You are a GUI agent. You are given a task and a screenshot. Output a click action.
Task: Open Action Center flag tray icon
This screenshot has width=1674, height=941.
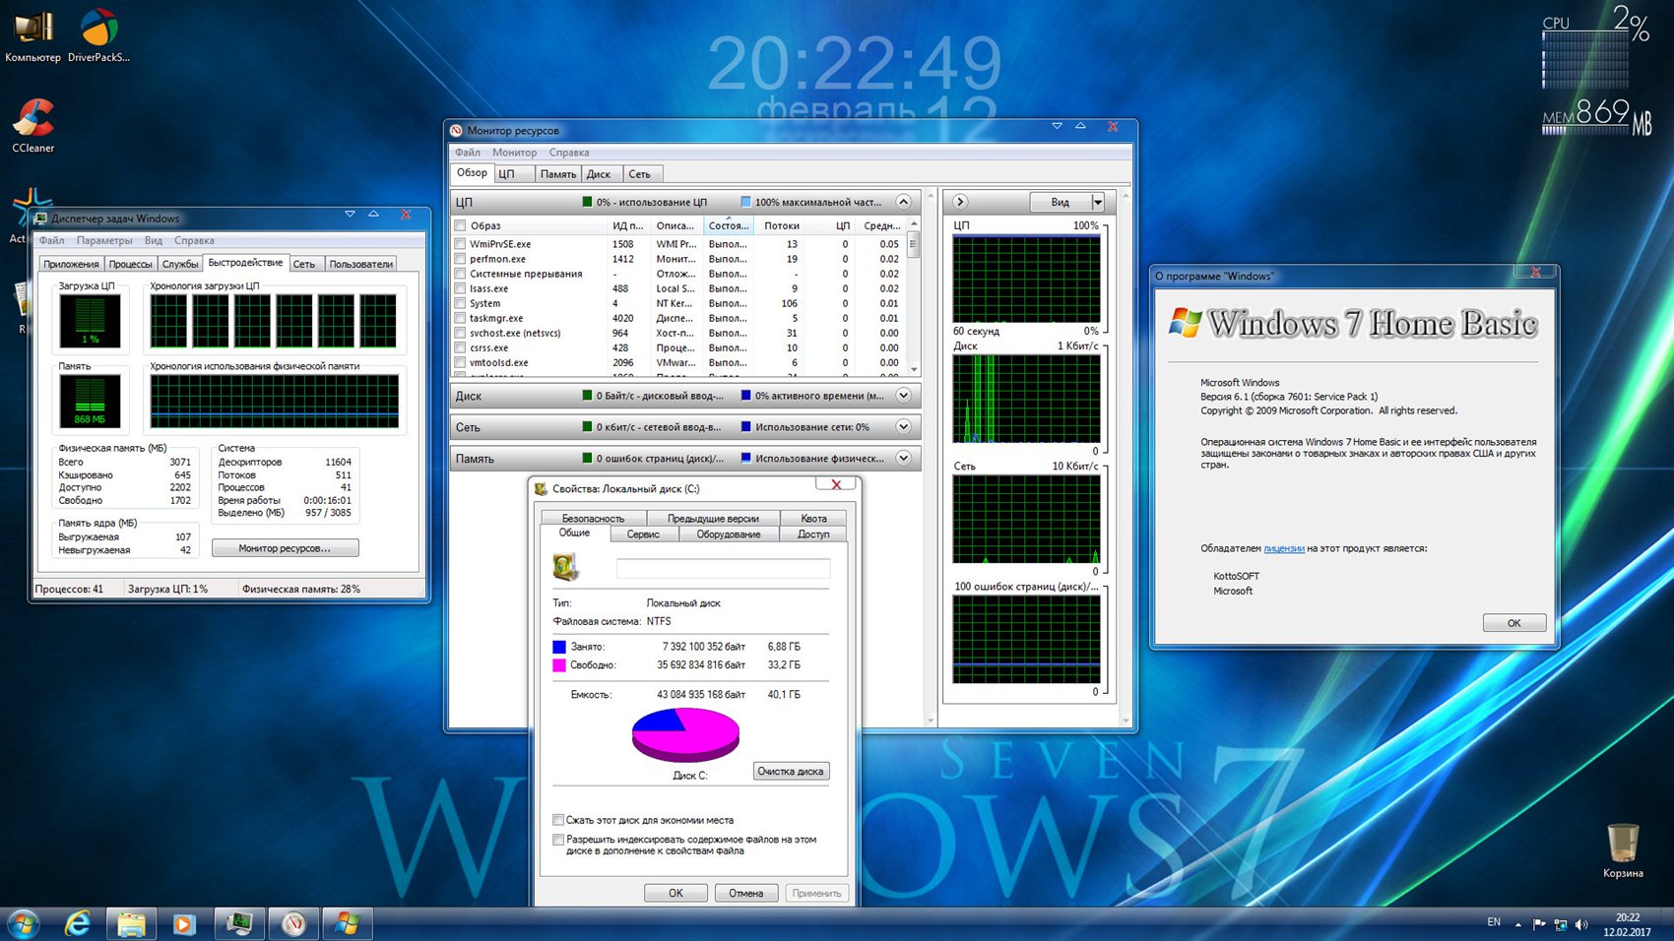click(1539, 924)
